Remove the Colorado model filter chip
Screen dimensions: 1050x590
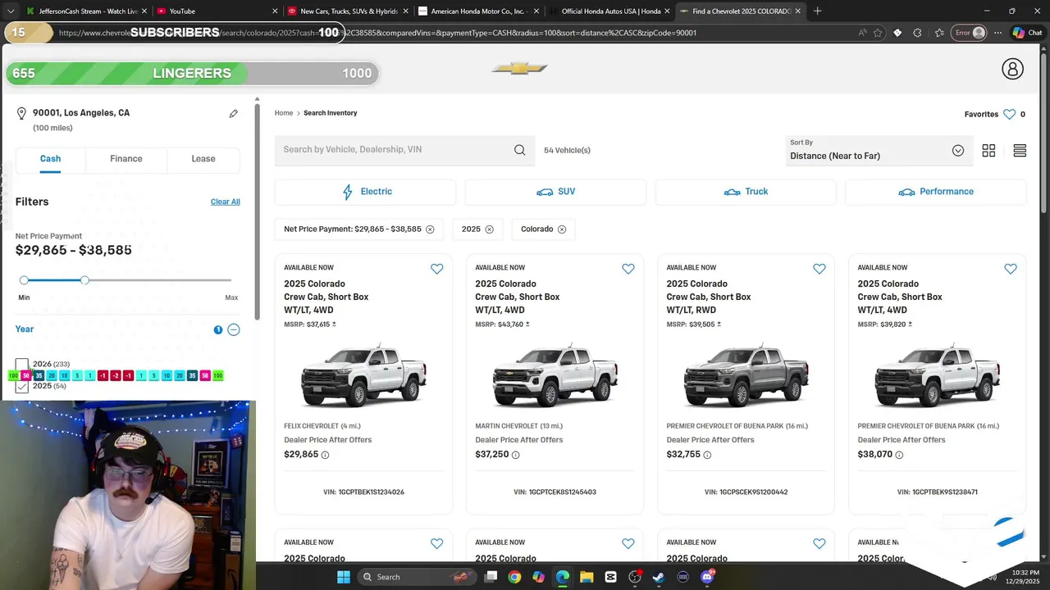click(x=562, y=229)
